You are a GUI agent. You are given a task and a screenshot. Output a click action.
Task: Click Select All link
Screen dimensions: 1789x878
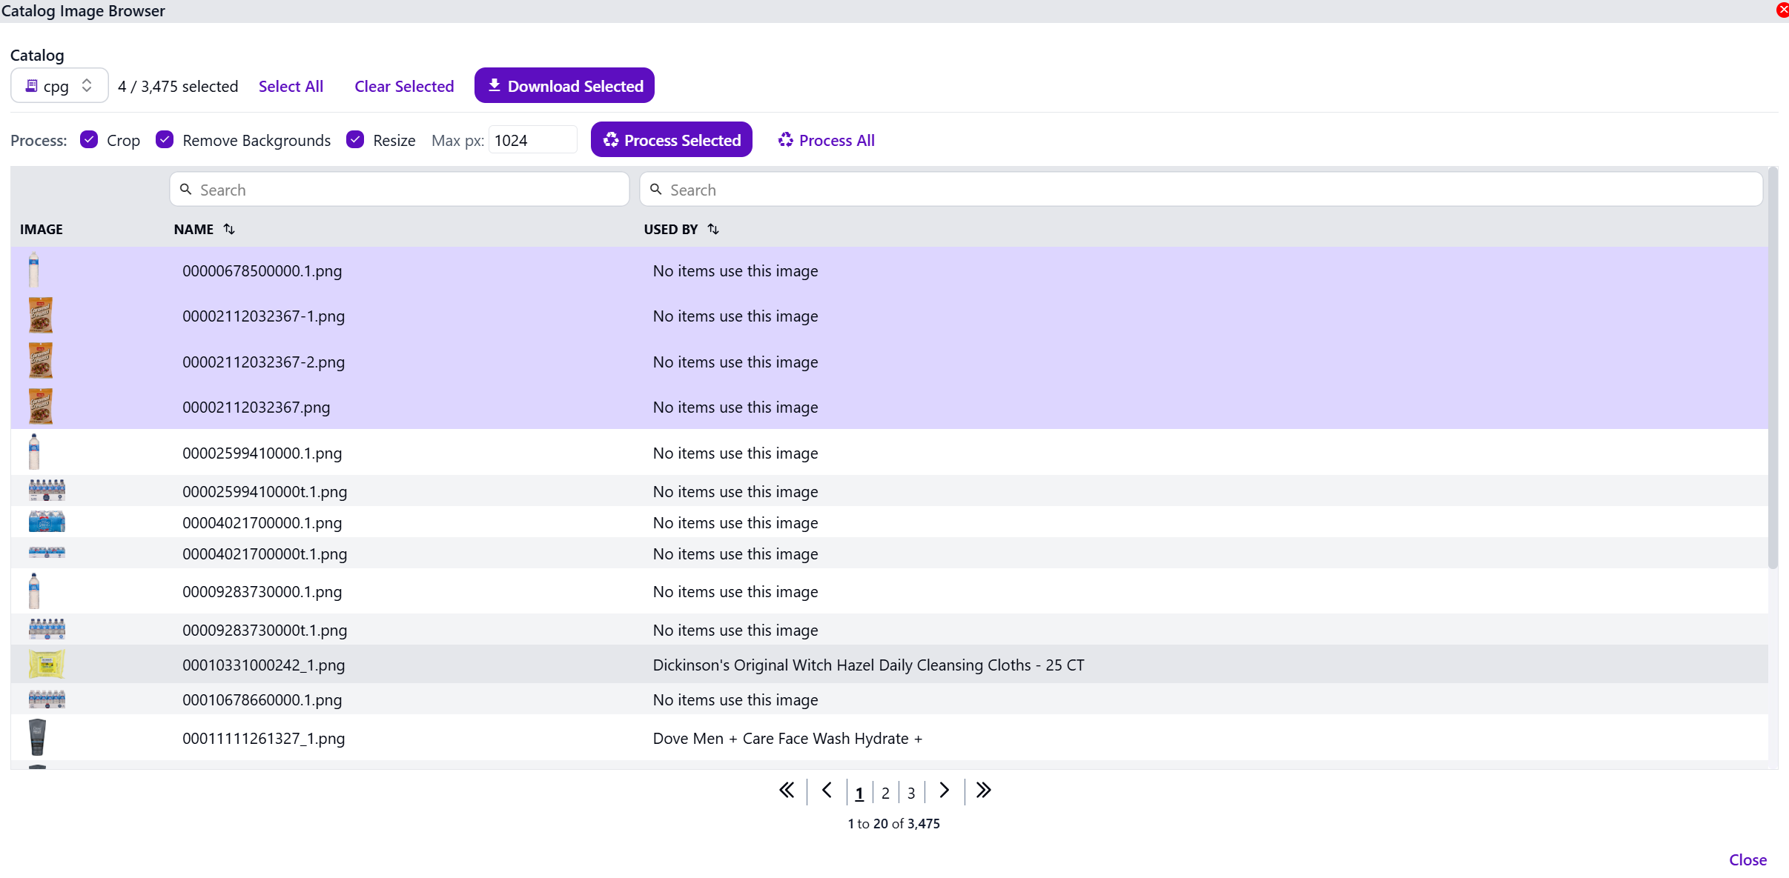point(291,86)
